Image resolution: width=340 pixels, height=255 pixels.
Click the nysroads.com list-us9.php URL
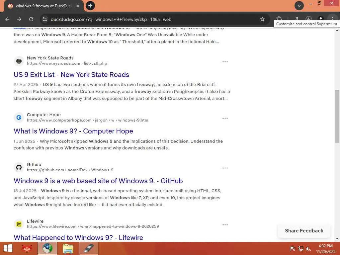67,63
